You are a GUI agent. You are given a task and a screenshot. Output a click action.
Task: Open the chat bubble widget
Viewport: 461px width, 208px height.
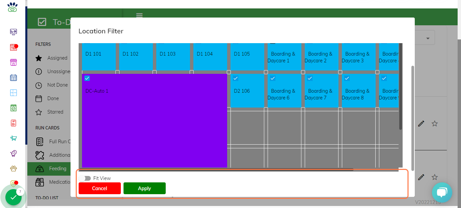click(x=442, y=192)
